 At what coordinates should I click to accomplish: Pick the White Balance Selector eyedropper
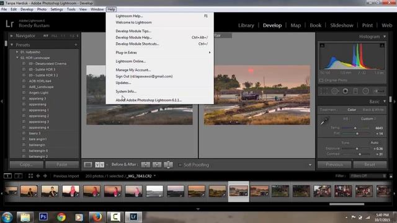click(324, 121)
